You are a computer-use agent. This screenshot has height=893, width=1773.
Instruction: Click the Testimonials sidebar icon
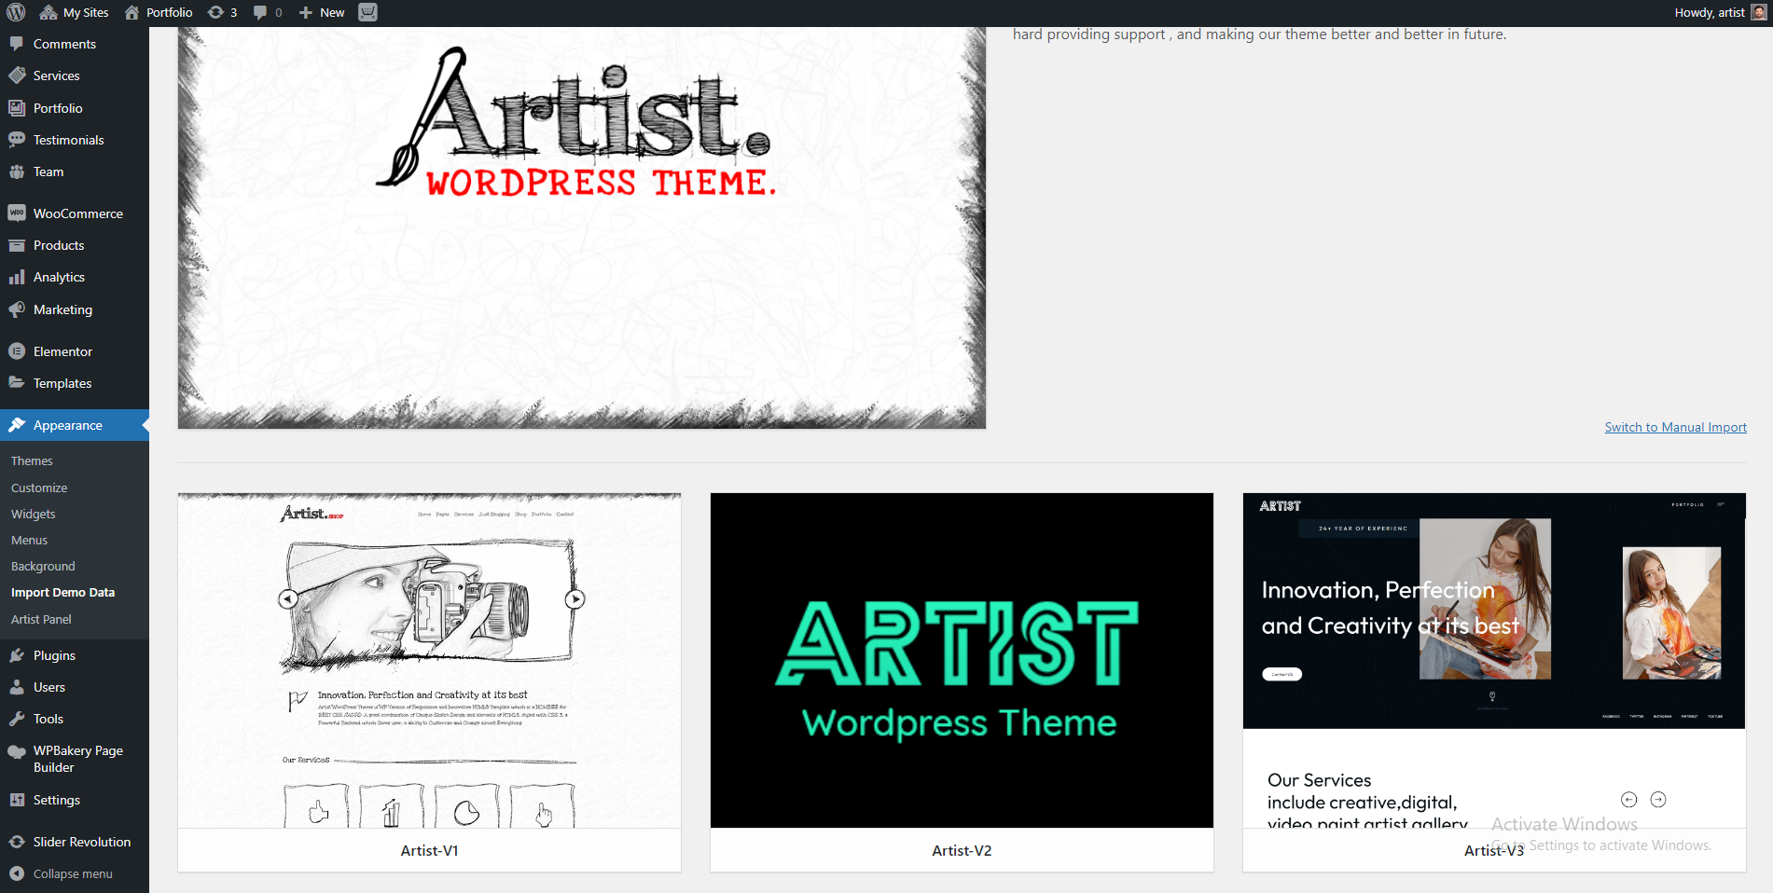pyautogui.click(x=17, y=140)
